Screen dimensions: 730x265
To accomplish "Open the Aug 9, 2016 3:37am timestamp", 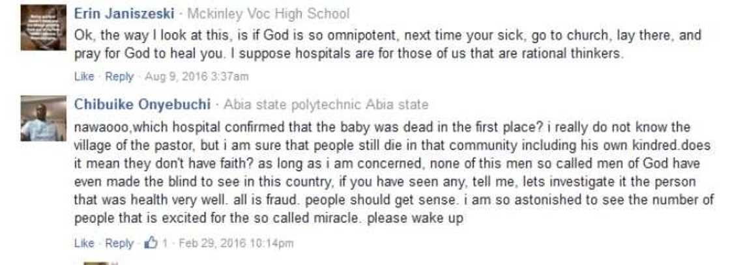I will [x=196, y=76].
